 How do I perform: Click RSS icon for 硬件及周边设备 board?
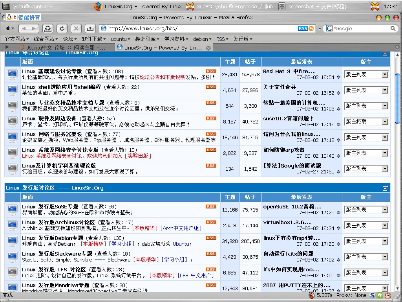pyautogui.click(x=211, y=118)
